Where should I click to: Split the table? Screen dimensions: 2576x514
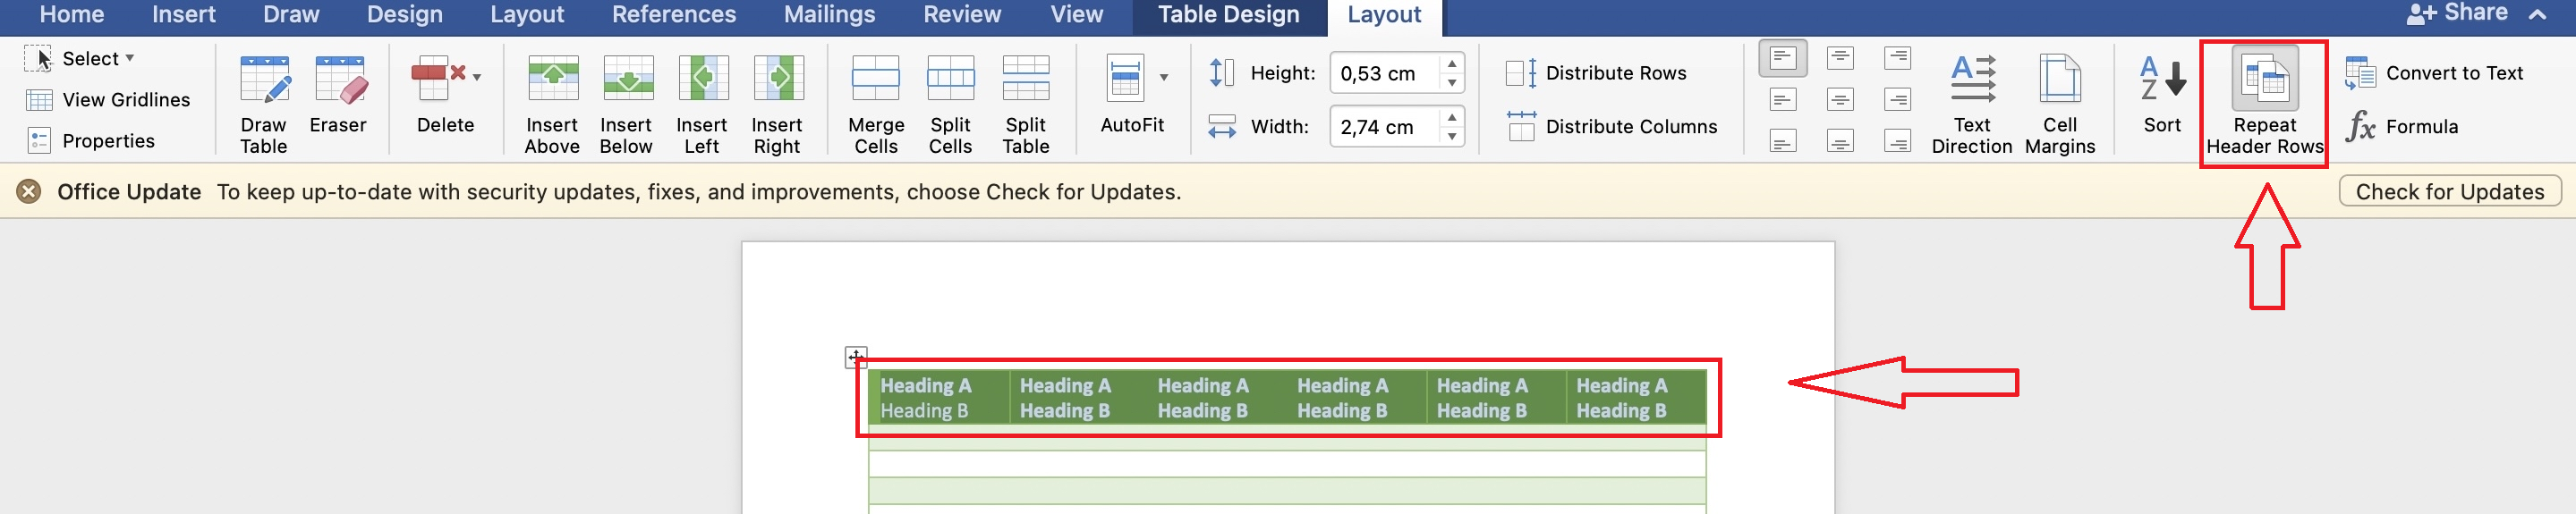1026,104
